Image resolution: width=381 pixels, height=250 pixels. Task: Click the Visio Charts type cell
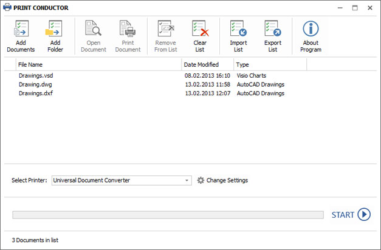pos(252,75)
